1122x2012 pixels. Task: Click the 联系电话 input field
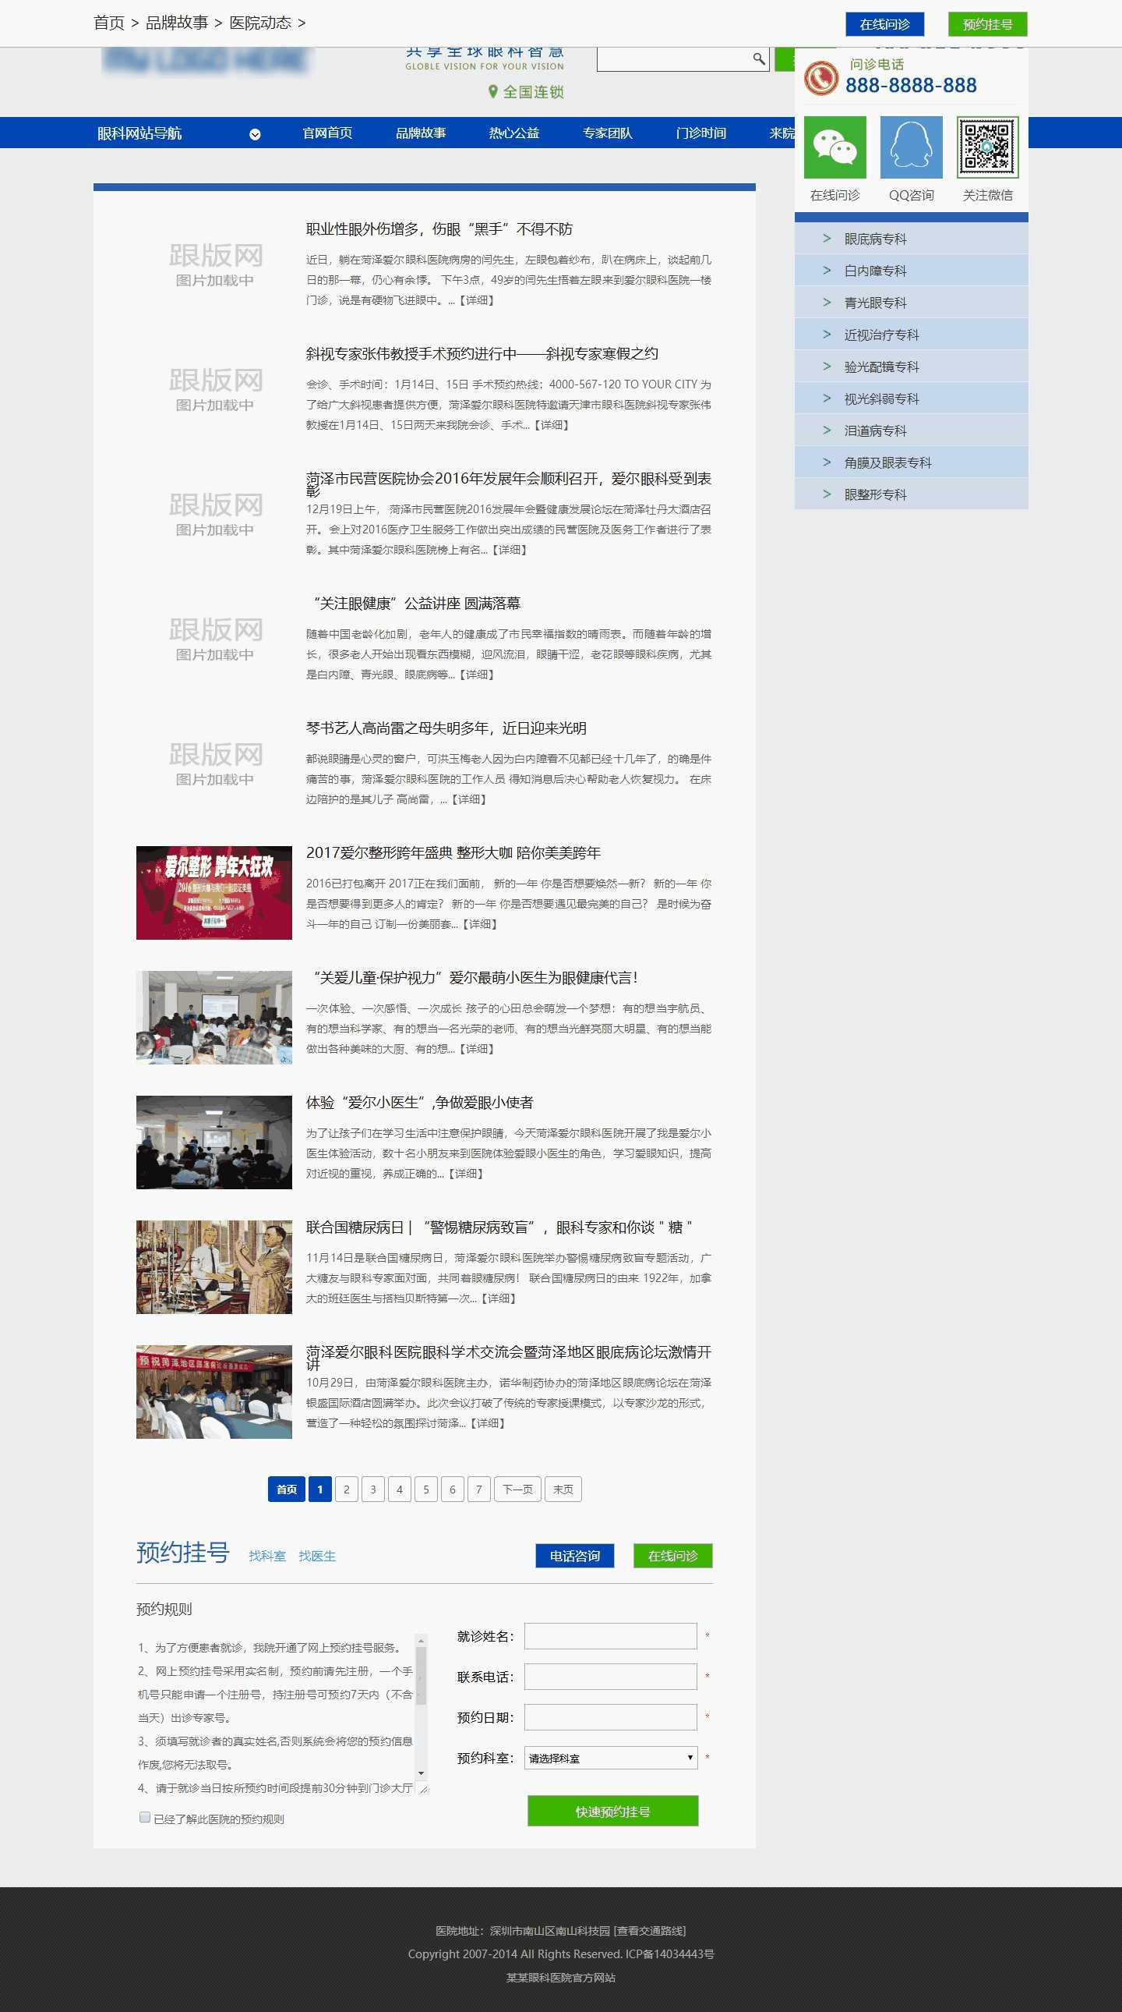coord(610,1676)
